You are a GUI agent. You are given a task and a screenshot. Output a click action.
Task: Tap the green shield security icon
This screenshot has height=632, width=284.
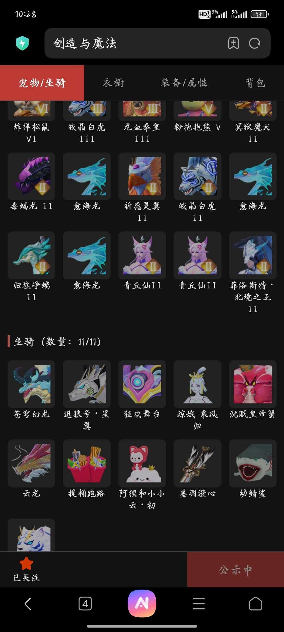click(22, 43)
